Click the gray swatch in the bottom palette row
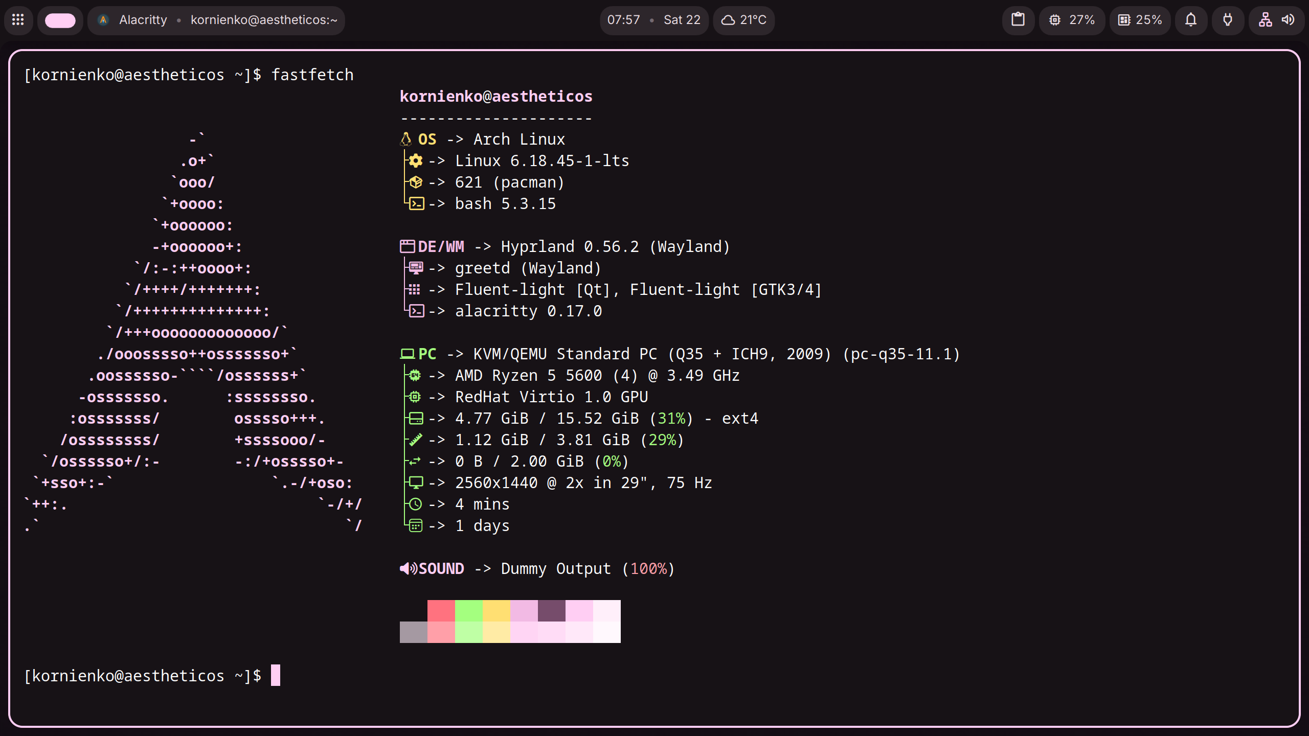Screen dimensions: 1309x736 (x=414, y=632)
